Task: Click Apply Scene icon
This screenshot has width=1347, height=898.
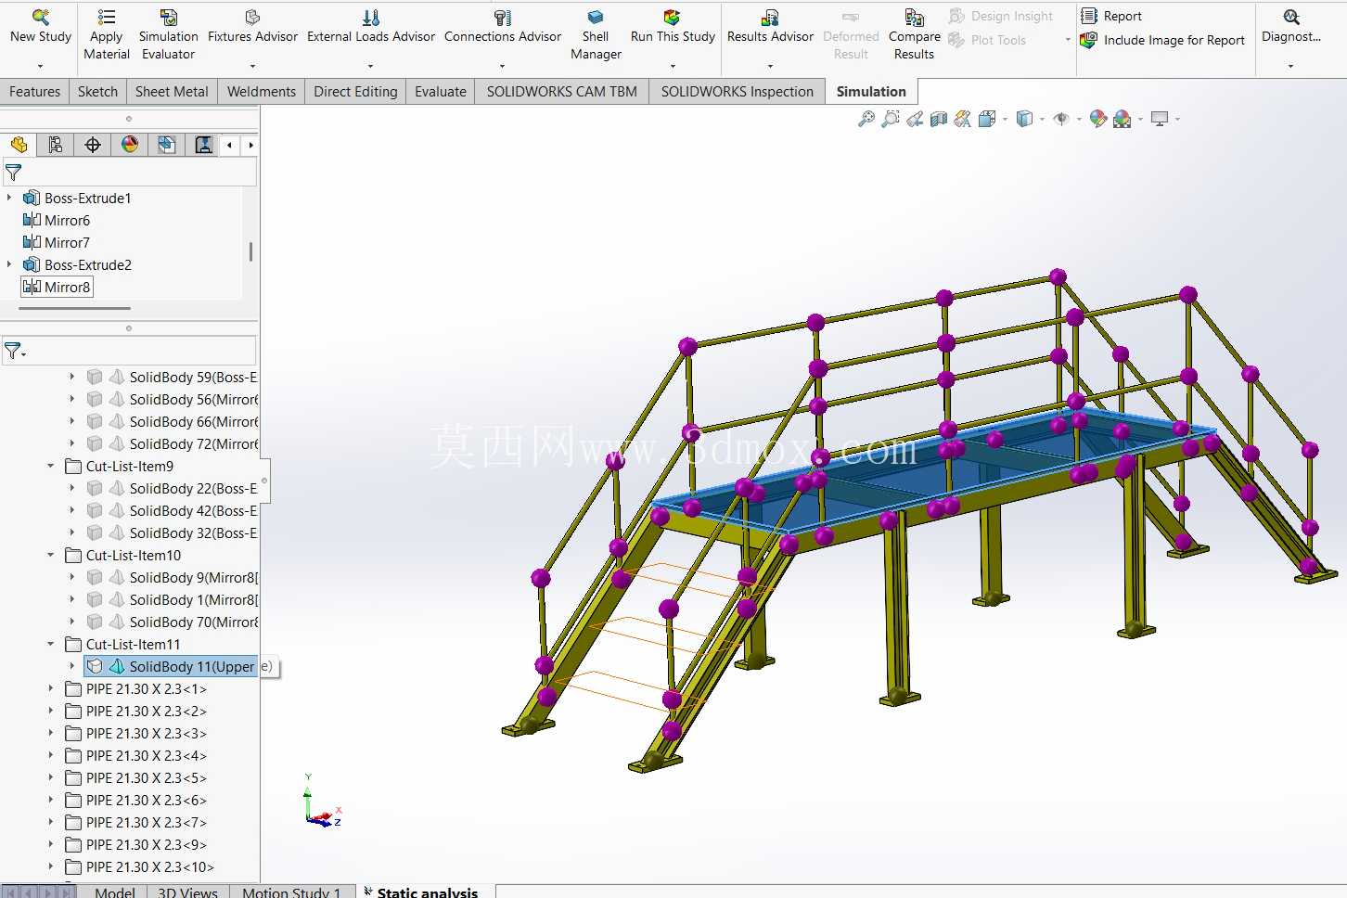Action: 1122,119
